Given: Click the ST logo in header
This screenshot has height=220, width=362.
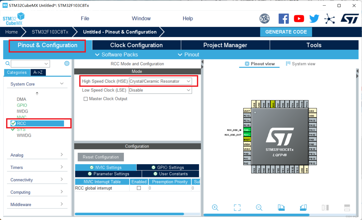Looking at the screenshot, I should tap(350, 19).
